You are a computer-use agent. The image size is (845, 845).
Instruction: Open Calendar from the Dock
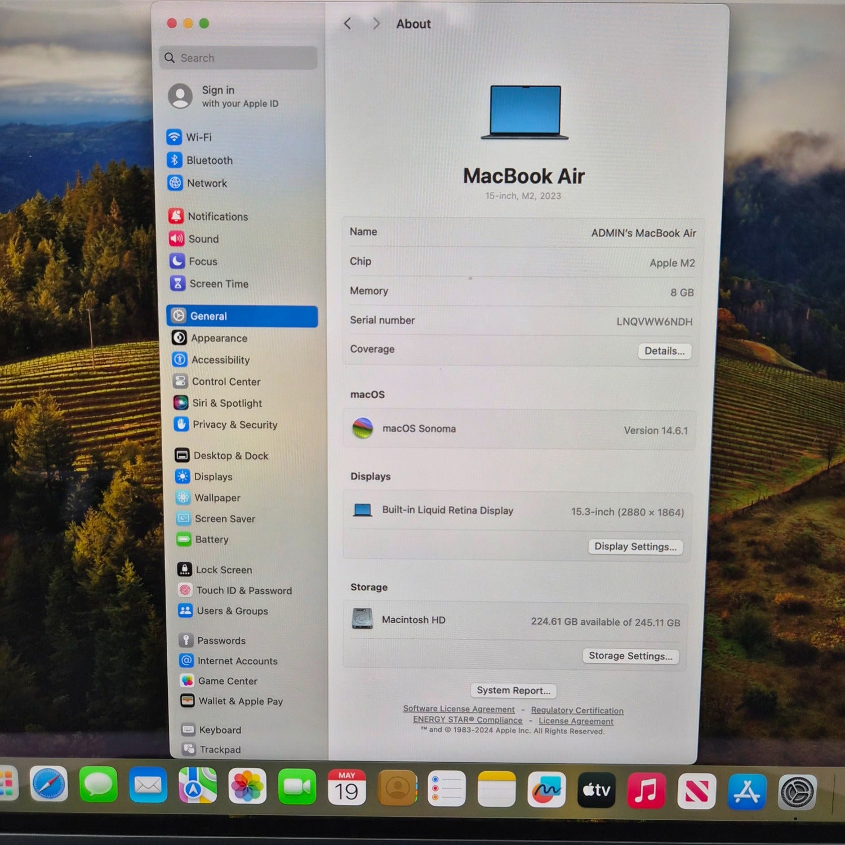[x=346, y=787]
